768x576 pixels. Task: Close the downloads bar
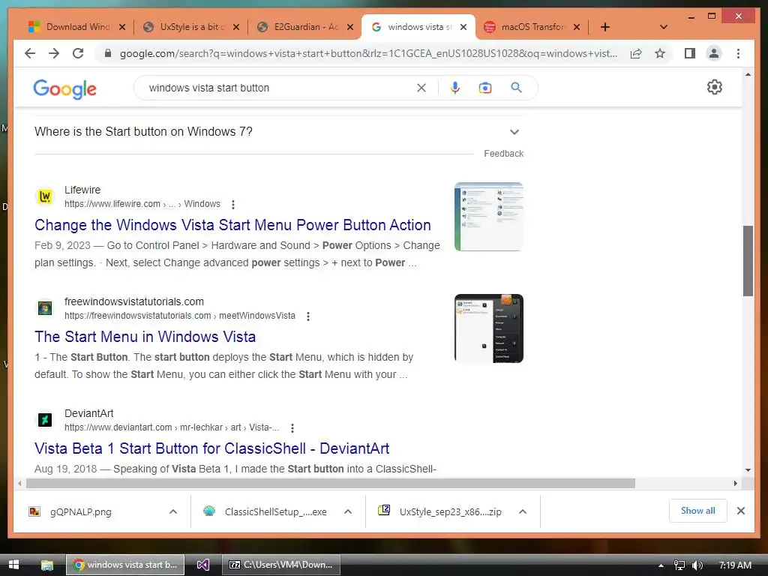click(741, 511)
